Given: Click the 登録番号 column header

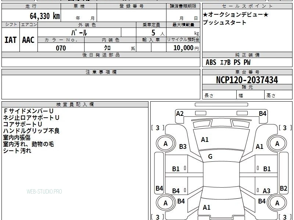Looking at the screenshot, I should (132, 6).
